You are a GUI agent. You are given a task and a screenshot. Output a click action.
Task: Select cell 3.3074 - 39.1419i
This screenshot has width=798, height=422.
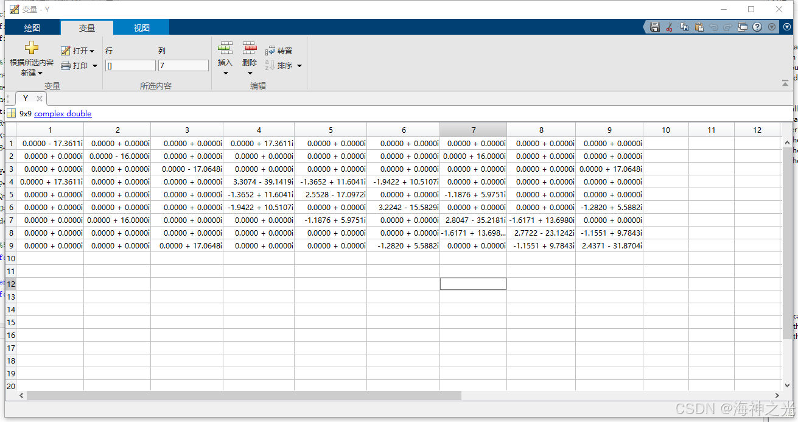click(259, 181)
